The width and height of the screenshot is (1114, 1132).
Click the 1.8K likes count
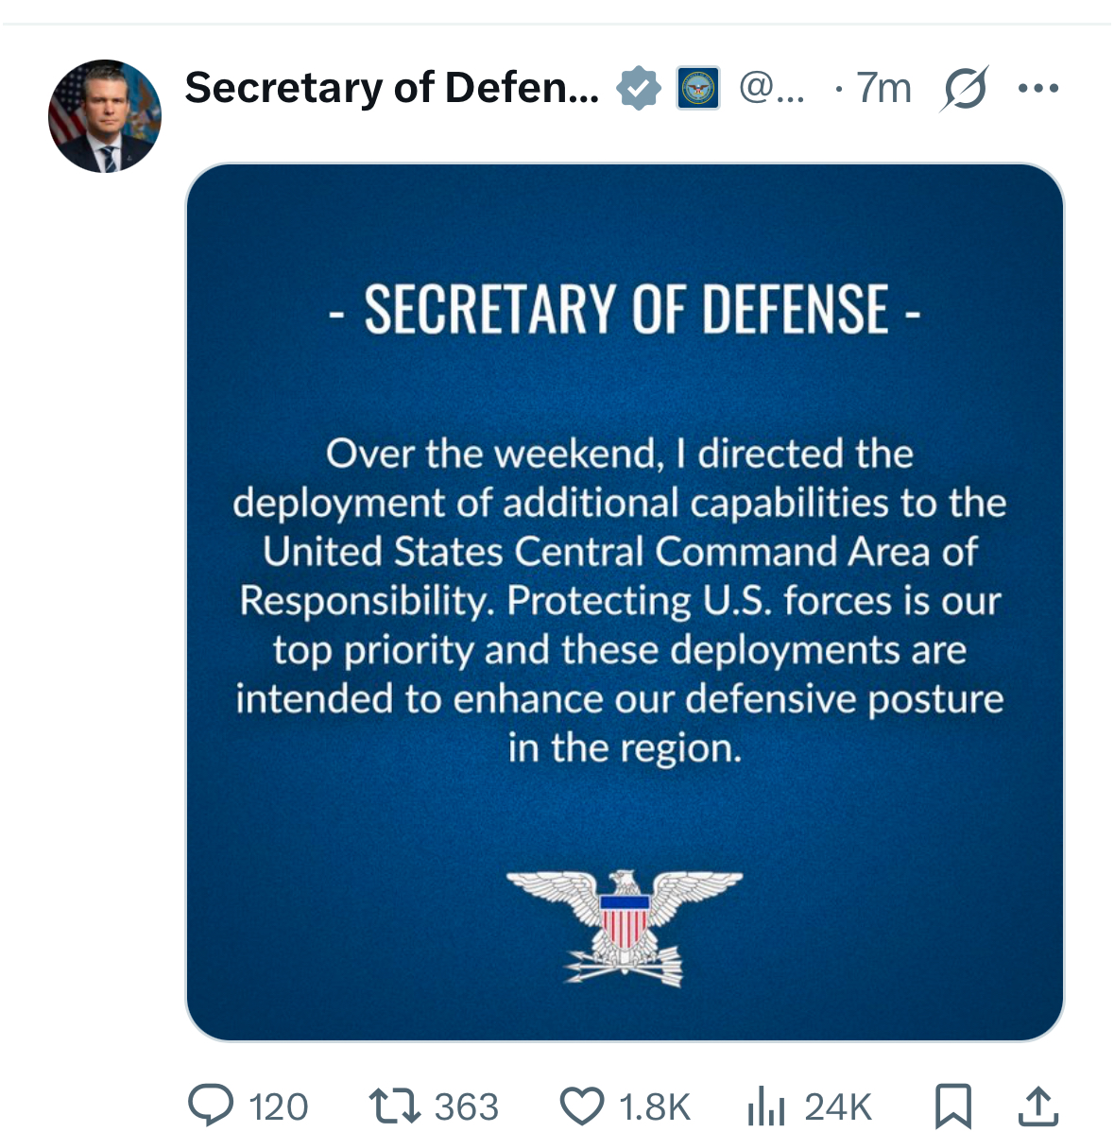(655, 1106)
